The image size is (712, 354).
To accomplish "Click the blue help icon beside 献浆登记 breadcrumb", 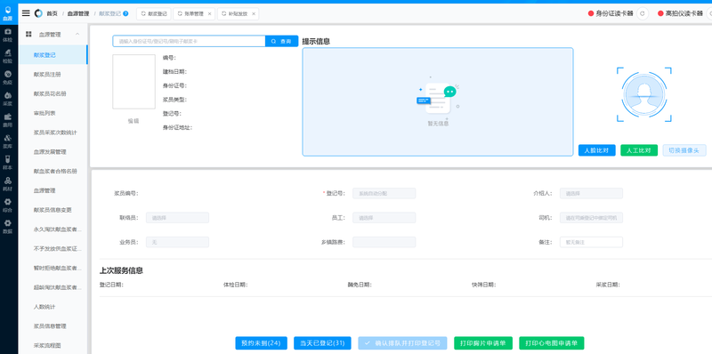I will [x=125, y=13].
